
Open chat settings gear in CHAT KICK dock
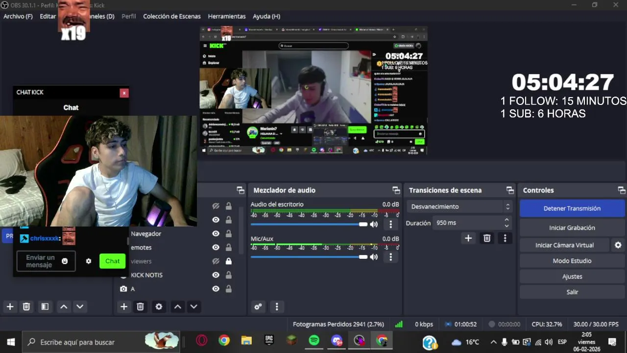89,261
